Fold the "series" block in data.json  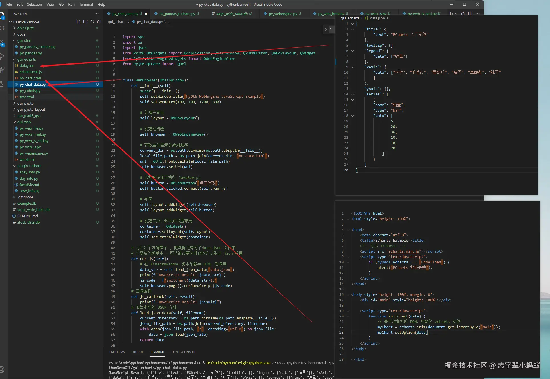(353, 94)
